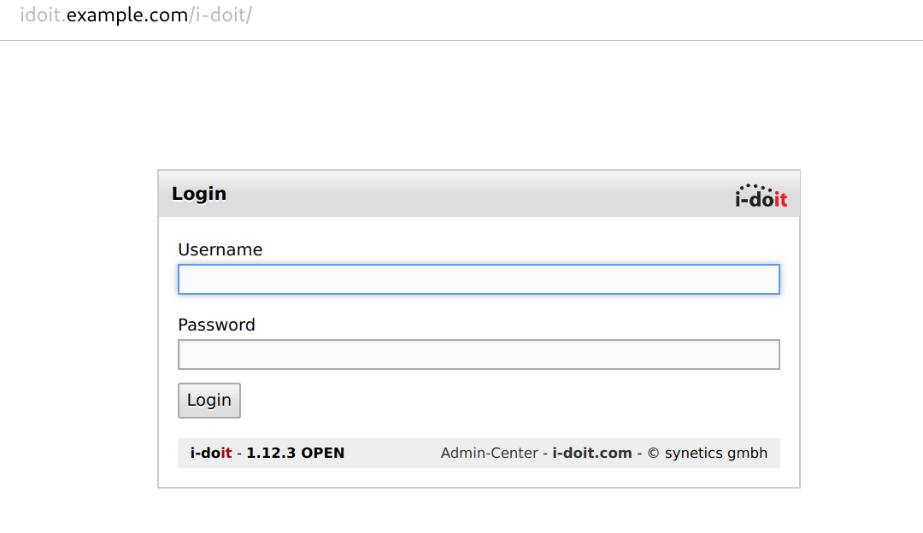Click the Username field label
The image size is (923, 533).
(220, 249)
